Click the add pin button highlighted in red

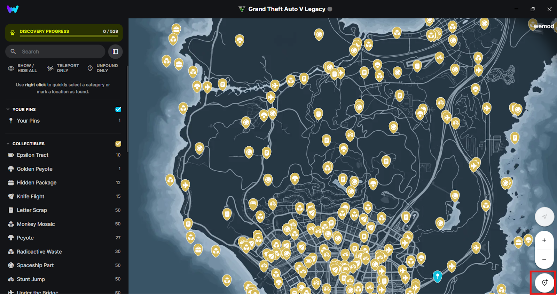544,283
